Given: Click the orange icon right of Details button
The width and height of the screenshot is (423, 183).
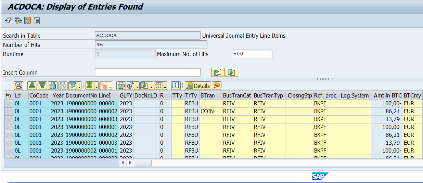Looking at the screenshot, I should [x=216, y=86].
